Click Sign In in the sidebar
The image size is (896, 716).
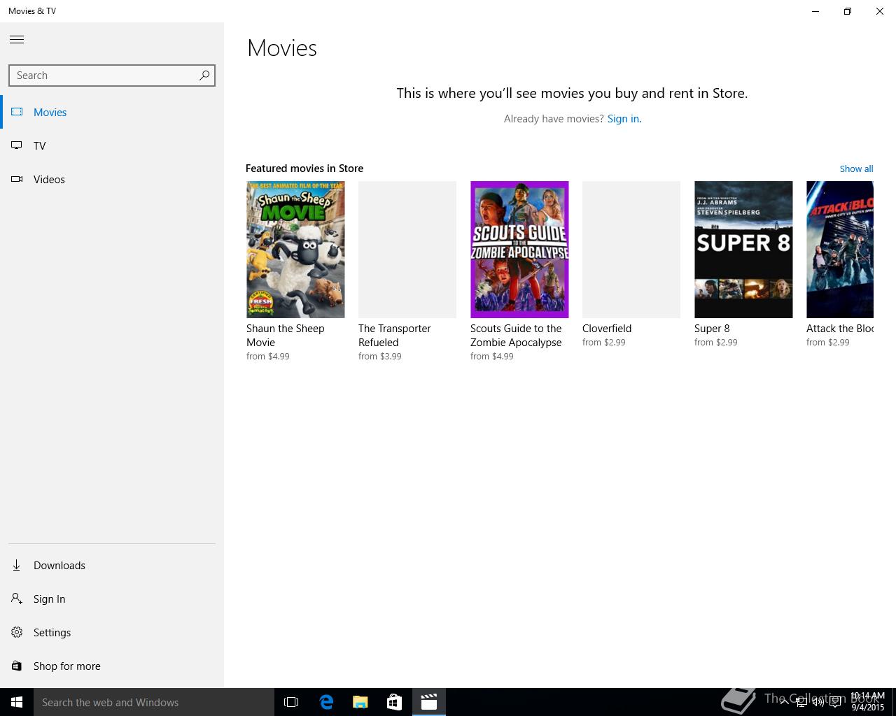pos(112,599)
